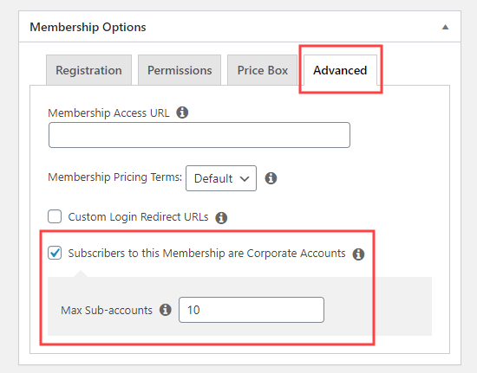Click the Membership Options panel title
This screenshot has height=373, width=477.
point(88,27)
